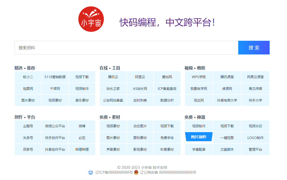Image resolution: width=287 pixels, height=180 pixels.
Task: Open the 声音素材 link
Action: point(113,149)
